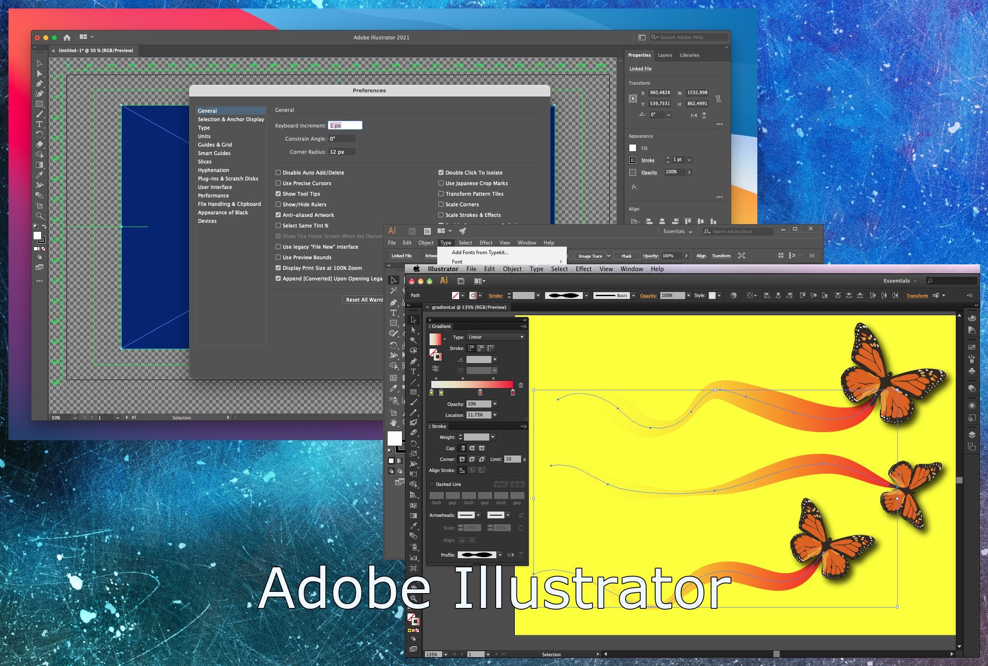Screen dimensions: 988x666
Task: Select the Blob Brush tool in gradient.ai toolbar
Action: (413, 423)
